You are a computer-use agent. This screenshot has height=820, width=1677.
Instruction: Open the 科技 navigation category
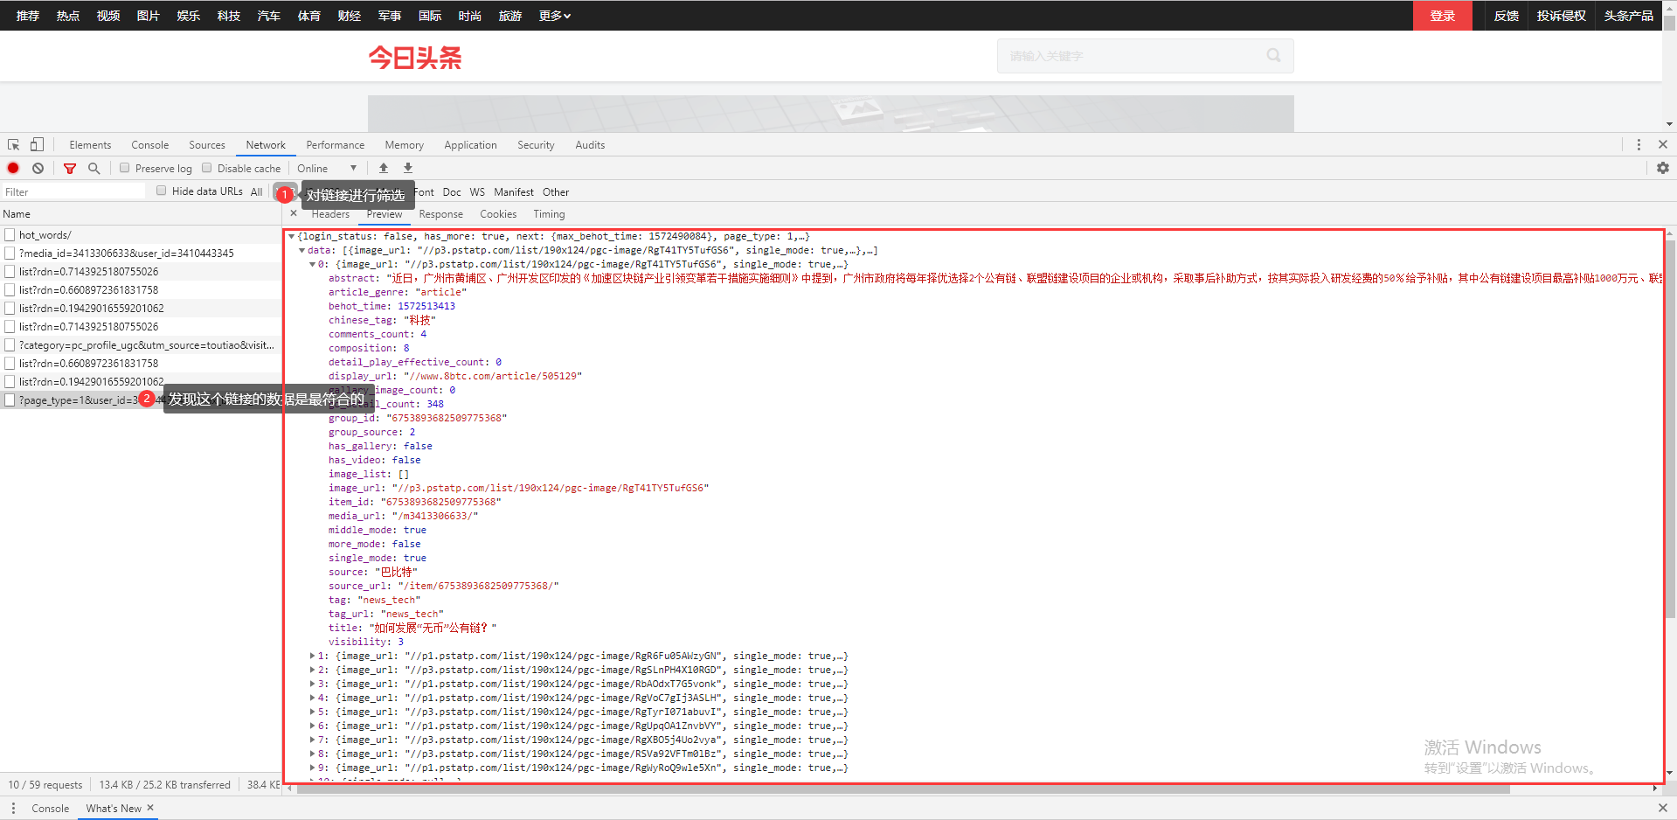229,16
